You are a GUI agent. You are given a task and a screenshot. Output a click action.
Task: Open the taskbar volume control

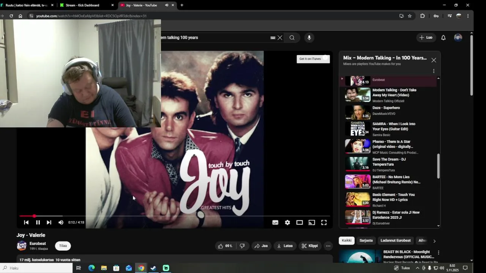pos(442,268)
